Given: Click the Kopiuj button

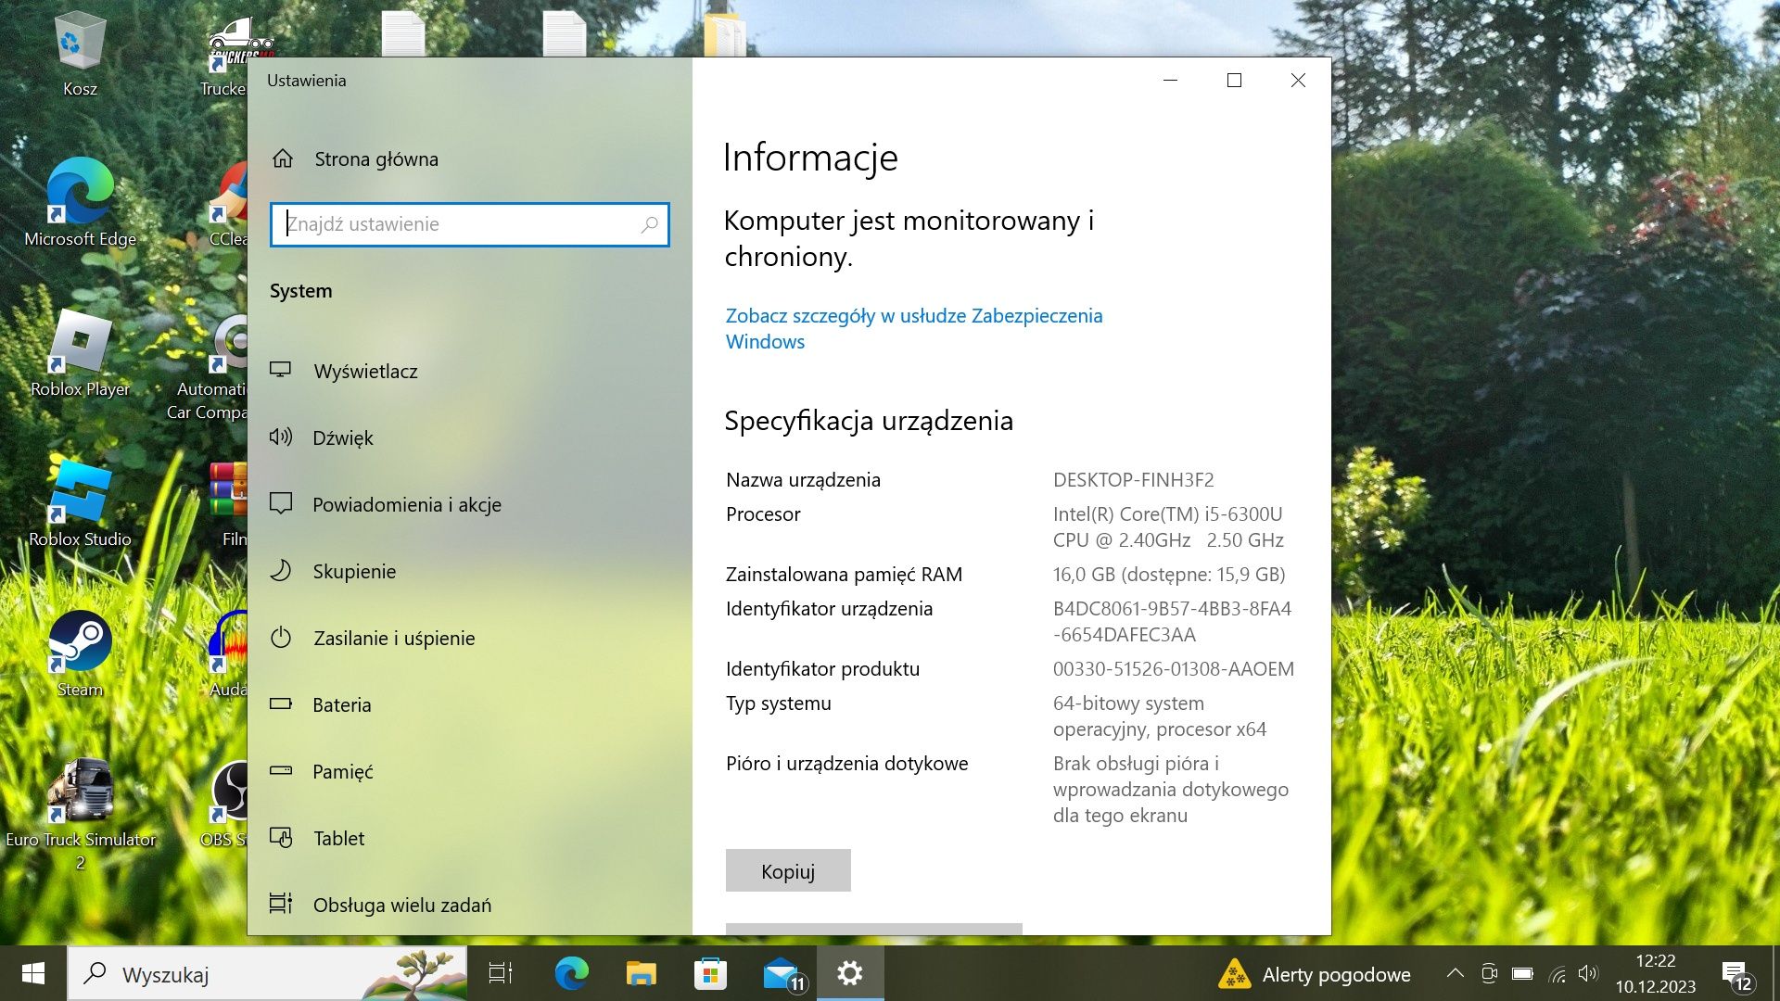Looking at the screenshot, I should [x=788, y=870].
